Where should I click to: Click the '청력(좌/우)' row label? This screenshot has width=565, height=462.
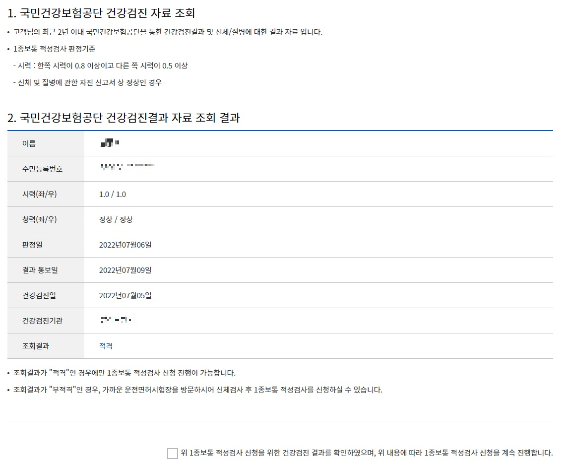click(x=39, y=219)
